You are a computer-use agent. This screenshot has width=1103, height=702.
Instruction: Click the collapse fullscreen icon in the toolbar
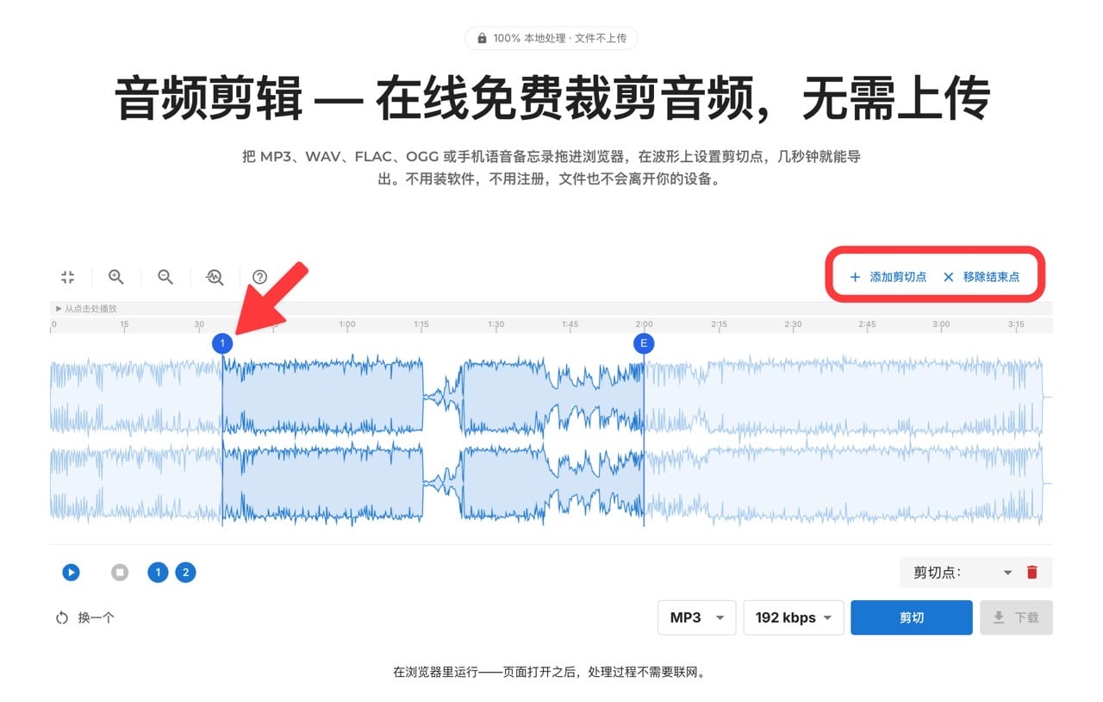68,277
